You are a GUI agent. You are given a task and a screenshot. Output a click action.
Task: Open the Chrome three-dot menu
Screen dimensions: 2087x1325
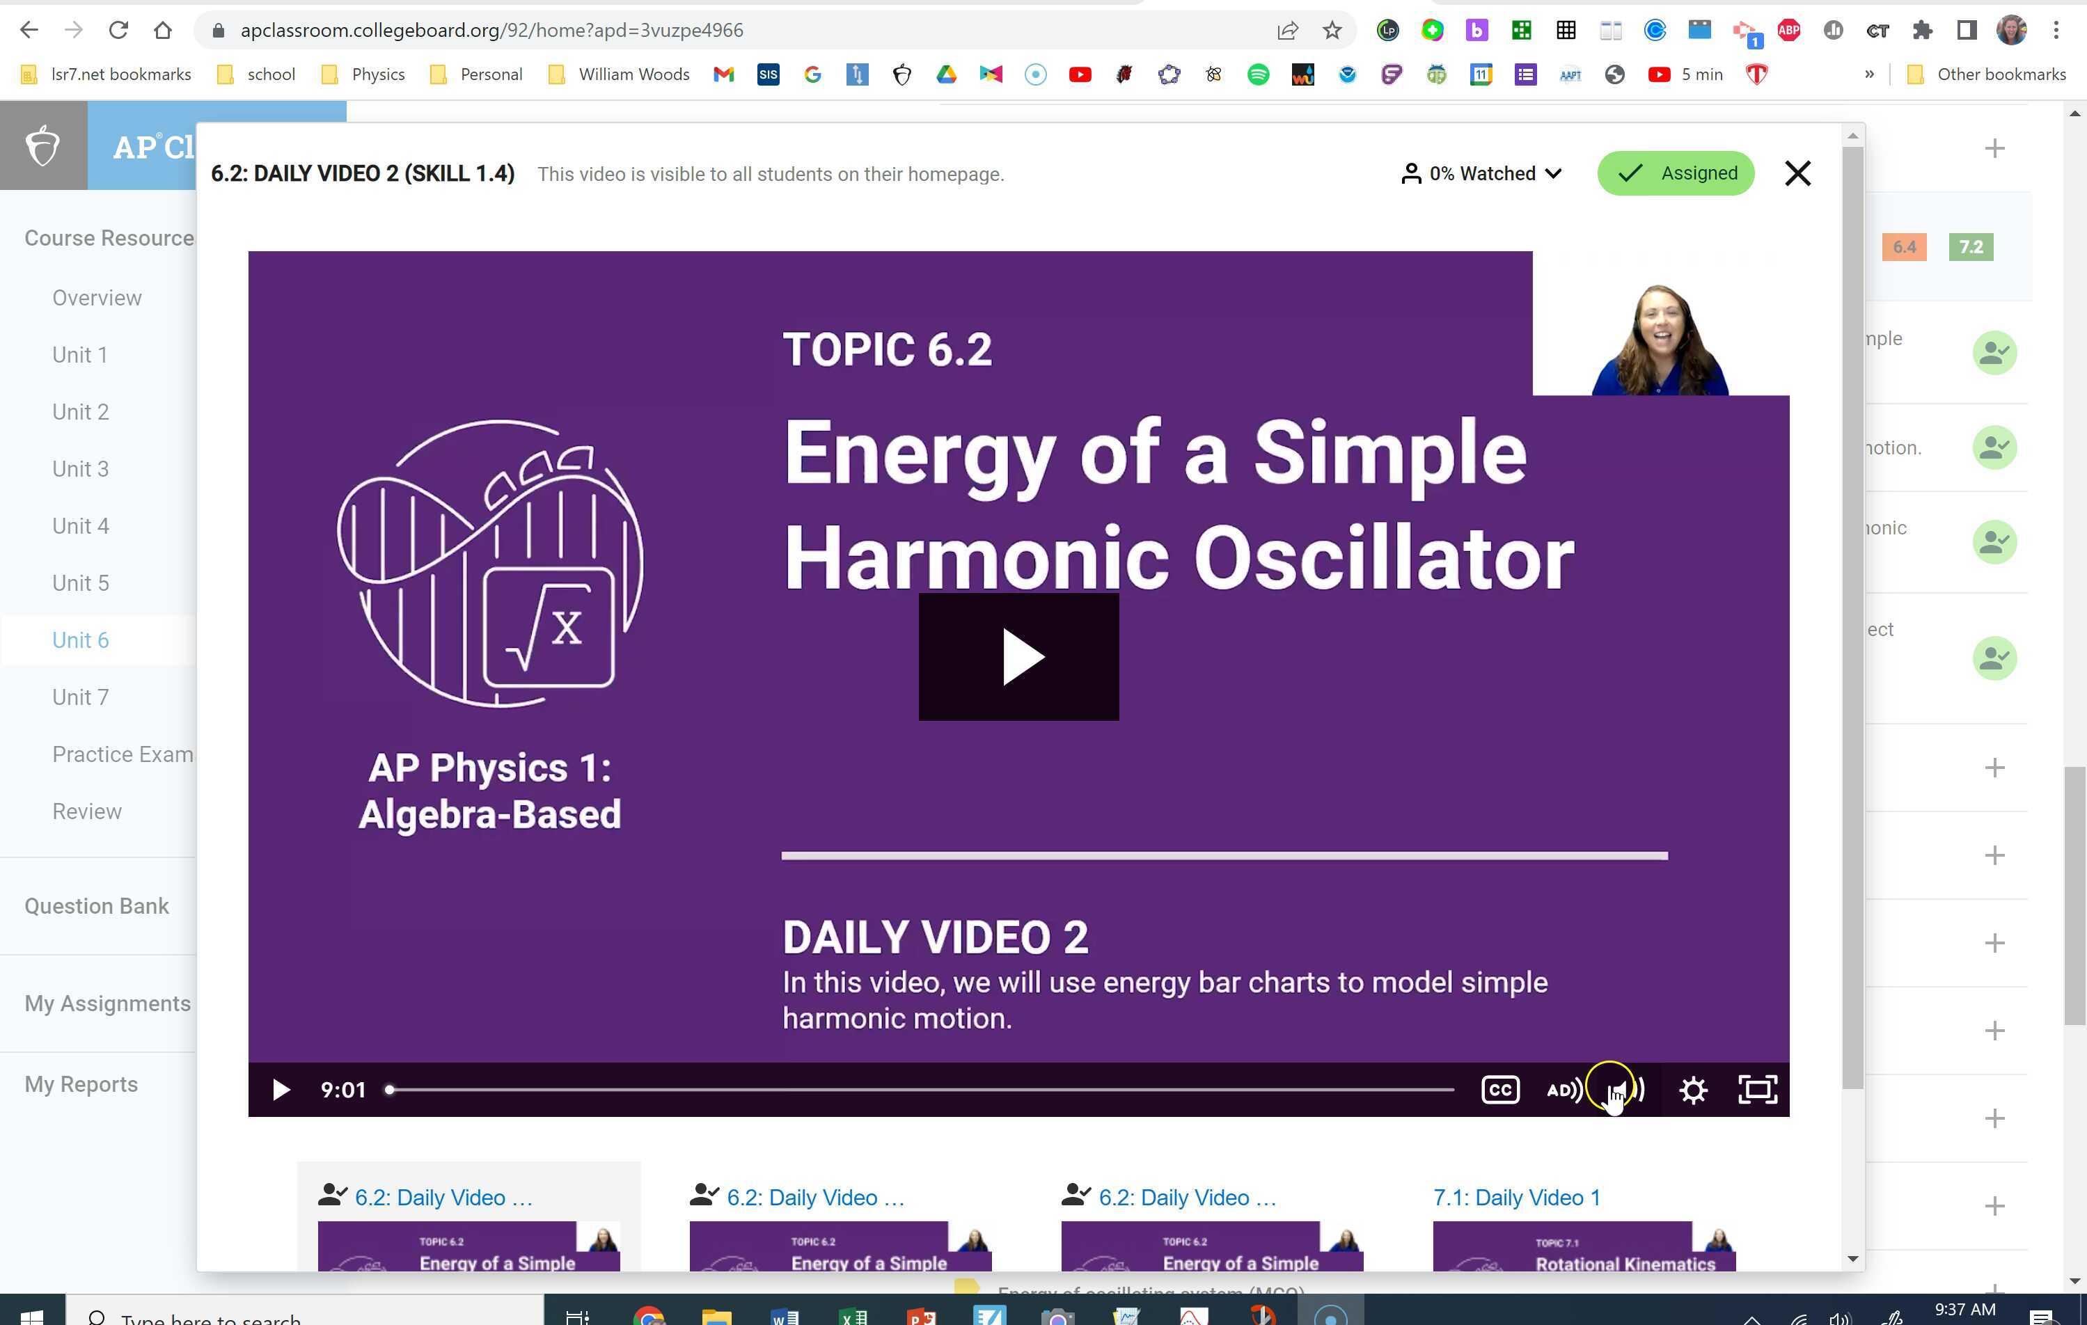(x=2056, y=31)
